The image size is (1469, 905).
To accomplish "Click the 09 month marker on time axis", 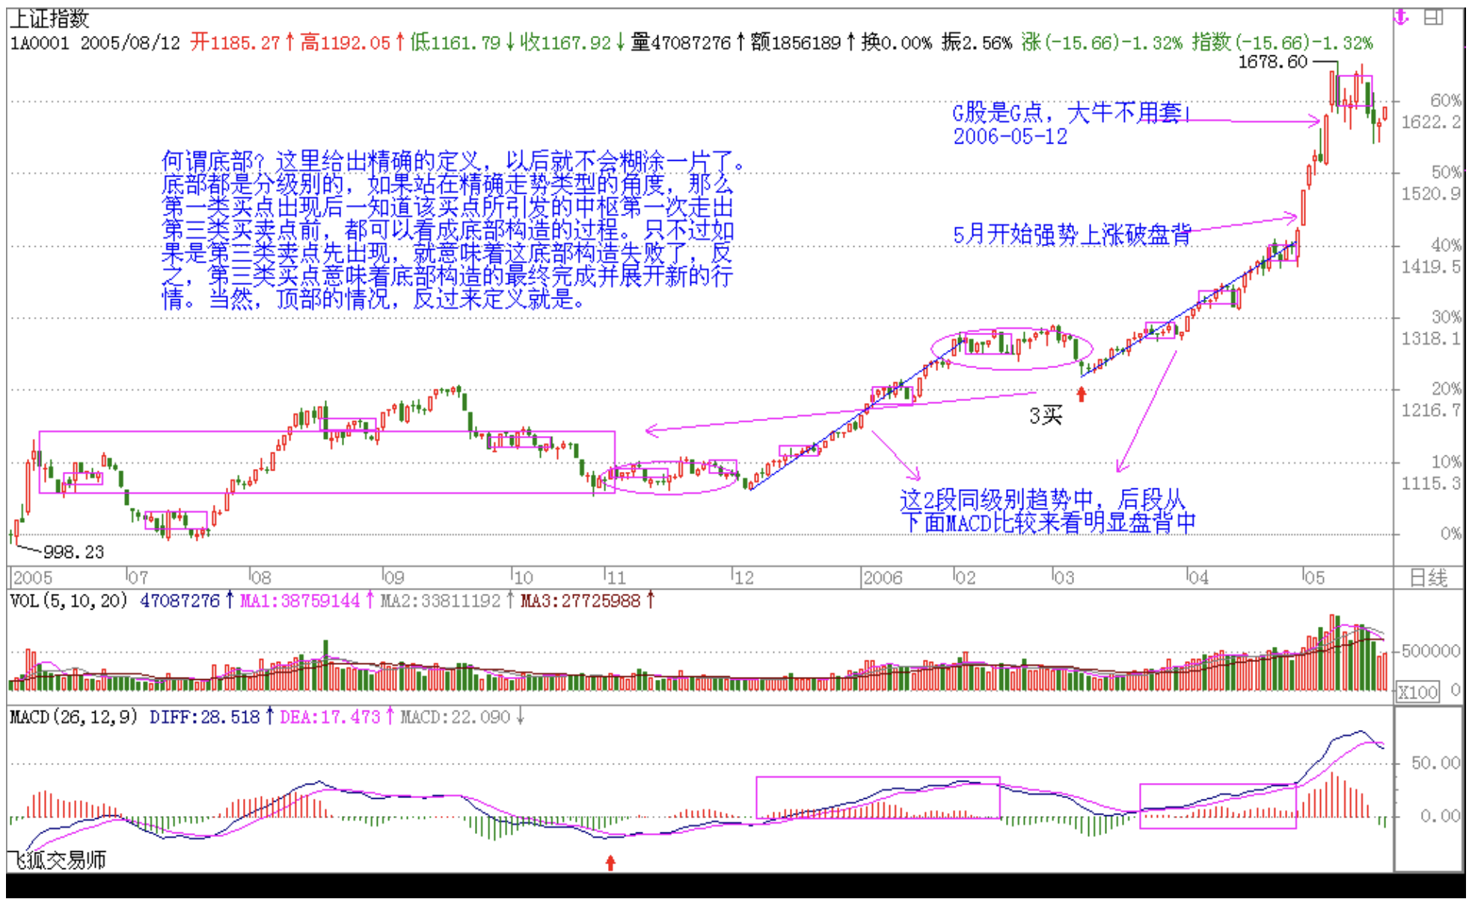I will [x=393, y=577].
